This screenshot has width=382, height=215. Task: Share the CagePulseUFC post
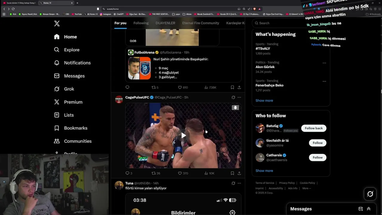239,173
